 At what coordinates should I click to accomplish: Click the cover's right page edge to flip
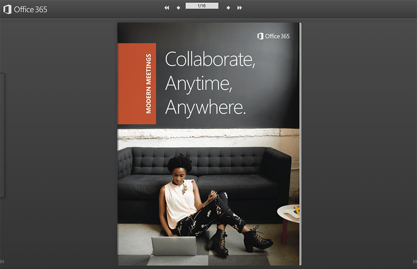[300, 143]
